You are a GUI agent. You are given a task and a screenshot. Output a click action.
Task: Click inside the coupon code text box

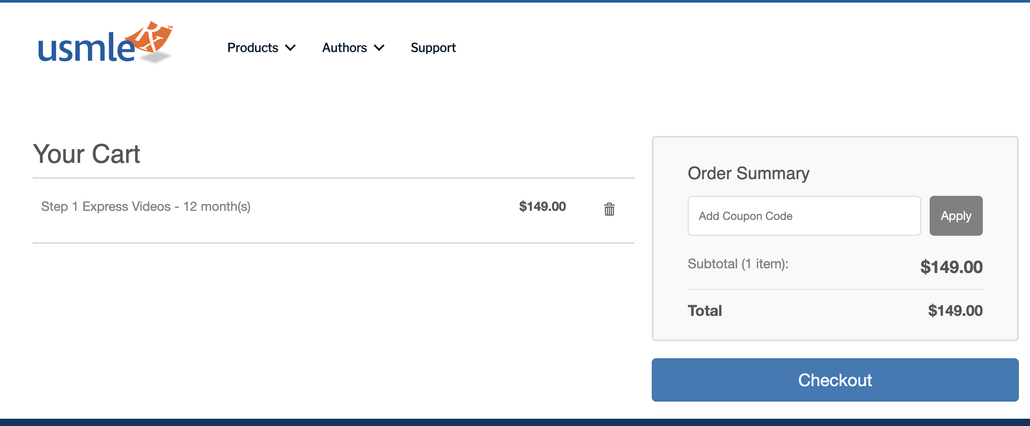coord(804,216)
